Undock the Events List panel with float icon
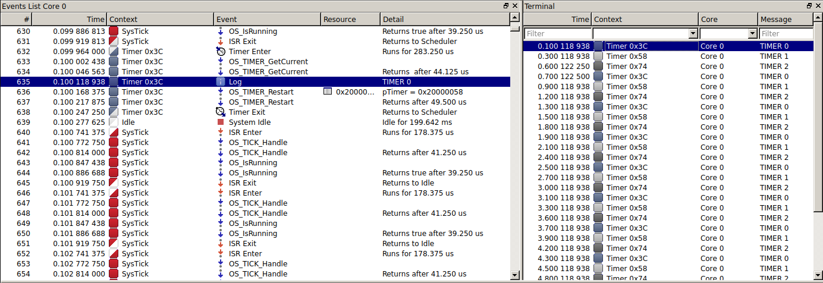This screenshot has width=823, height=283. (x=506, y=6)
